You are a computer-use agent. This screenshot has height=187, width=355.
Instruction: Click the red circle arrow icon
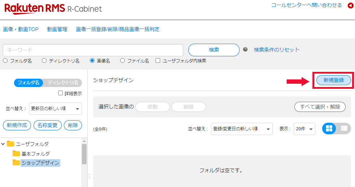pyautogui.click(x=350, y=5)
